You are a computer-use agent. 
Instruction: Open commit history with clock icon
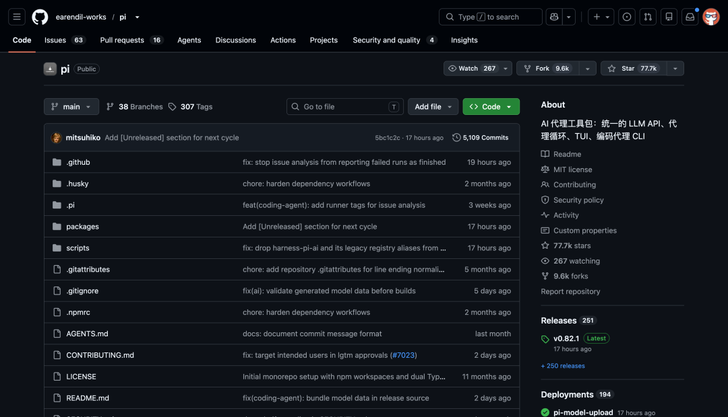481,138
